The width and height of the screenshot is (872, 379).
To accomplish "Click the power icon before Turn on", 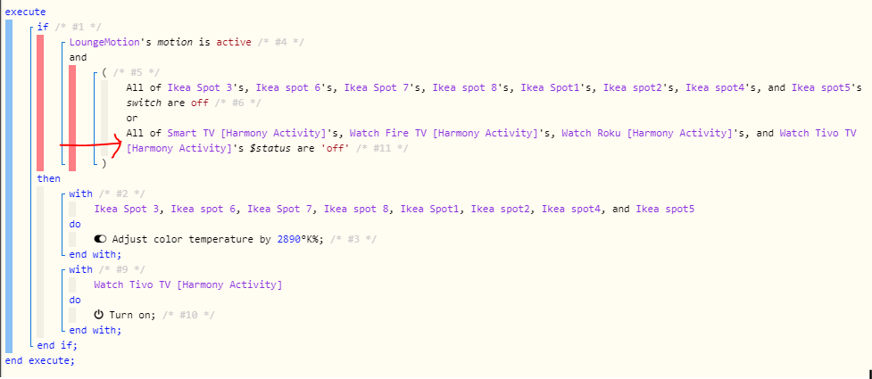I will click(x=99, y=315).
